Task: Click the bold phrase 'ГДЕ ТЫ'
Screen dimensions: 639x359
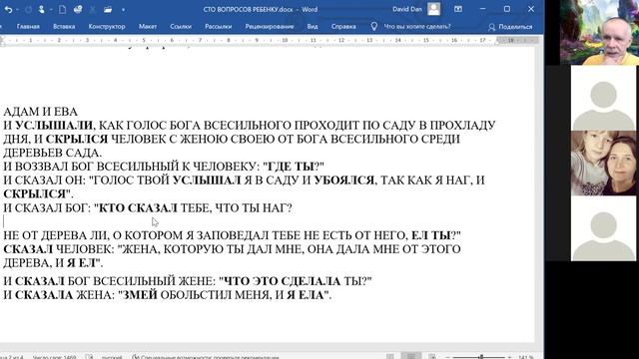Action: pyautogui.click(x=291, y=167)
